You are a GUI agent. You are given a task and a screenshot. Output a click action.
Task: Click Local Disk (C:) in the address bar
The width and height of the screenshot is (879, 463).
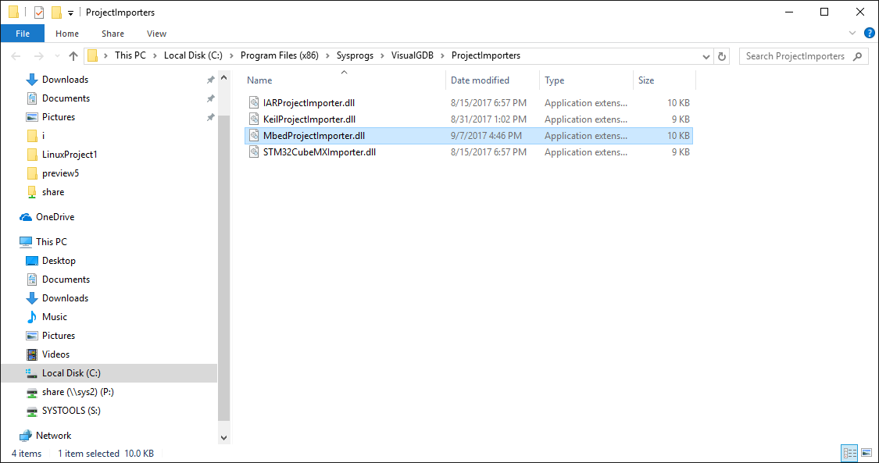click(x=194, y=55)
